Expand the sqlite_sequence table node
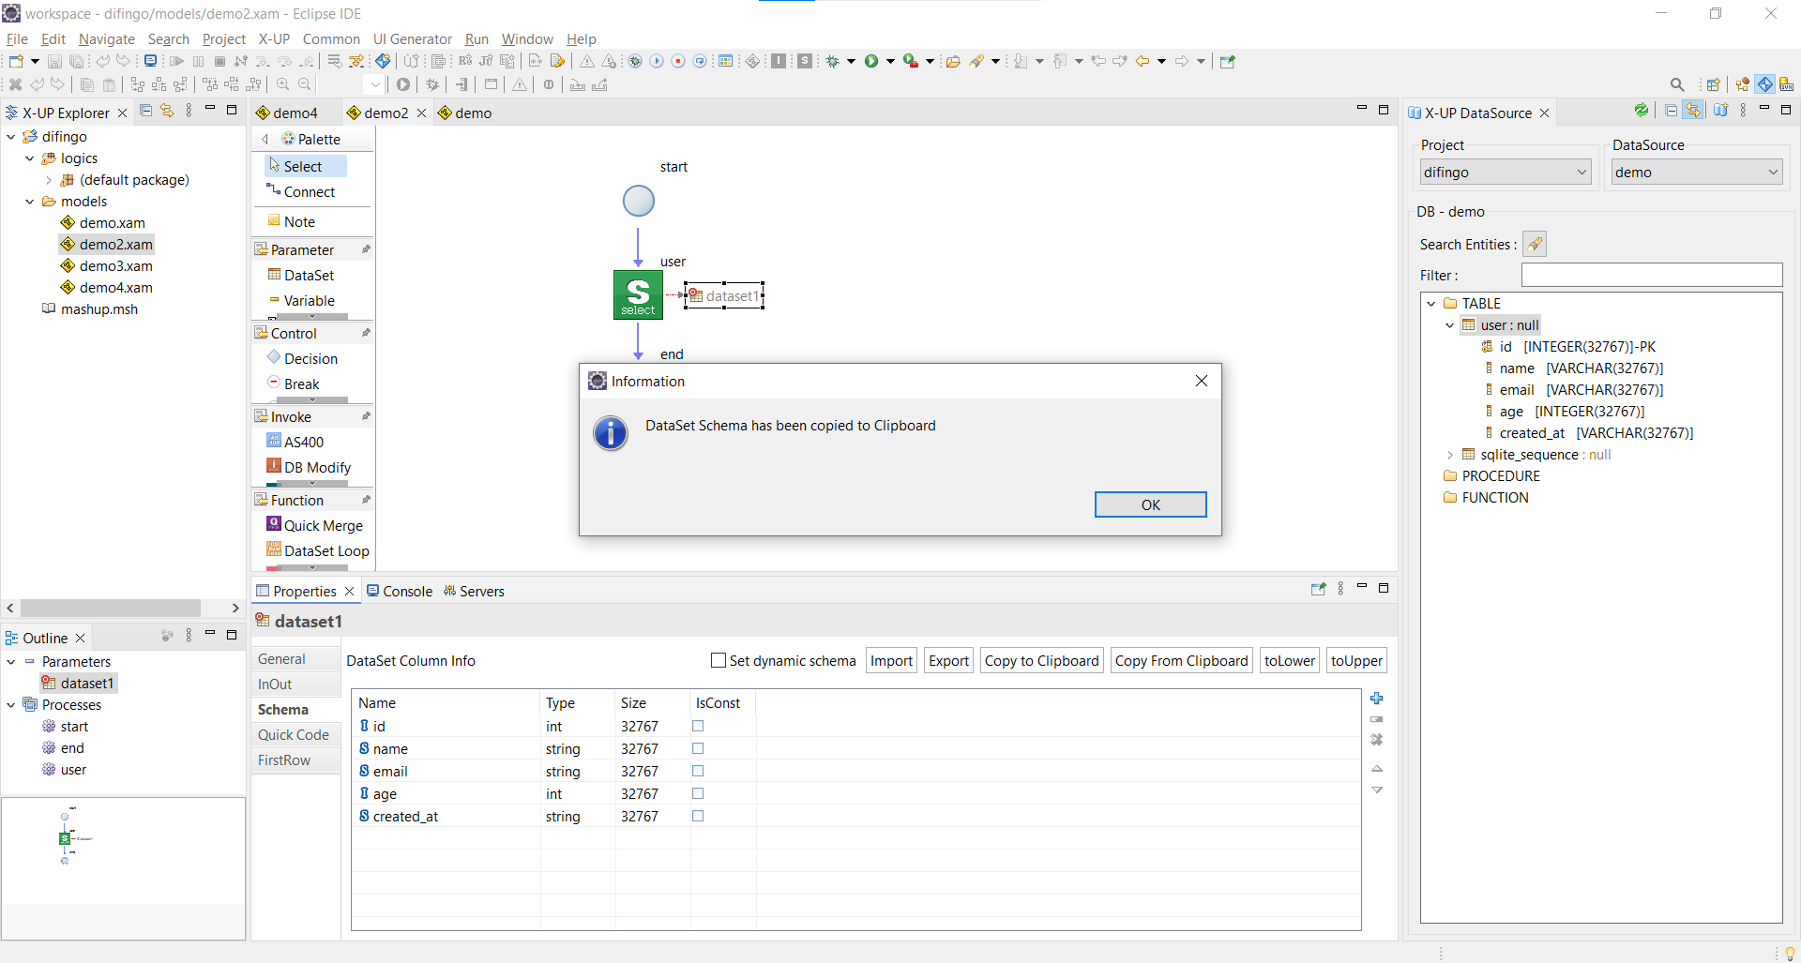The image size is (1801, 963). coord(1450,455)
